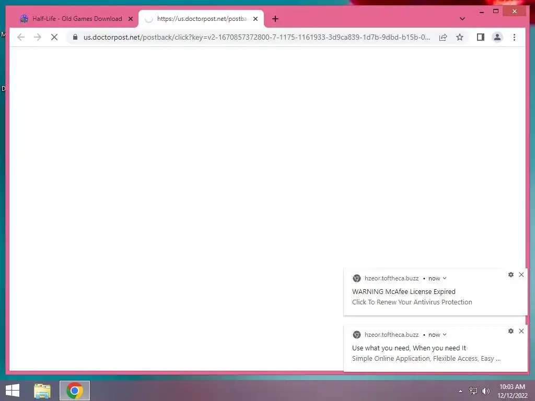Open the Windows Start menu
This screenshot has height=401, width=535.
(x=13, y=391)
